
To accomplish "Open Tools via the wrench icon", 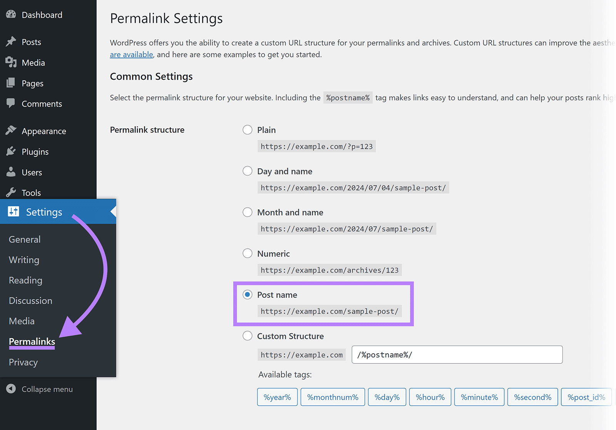I will (11, 193).
